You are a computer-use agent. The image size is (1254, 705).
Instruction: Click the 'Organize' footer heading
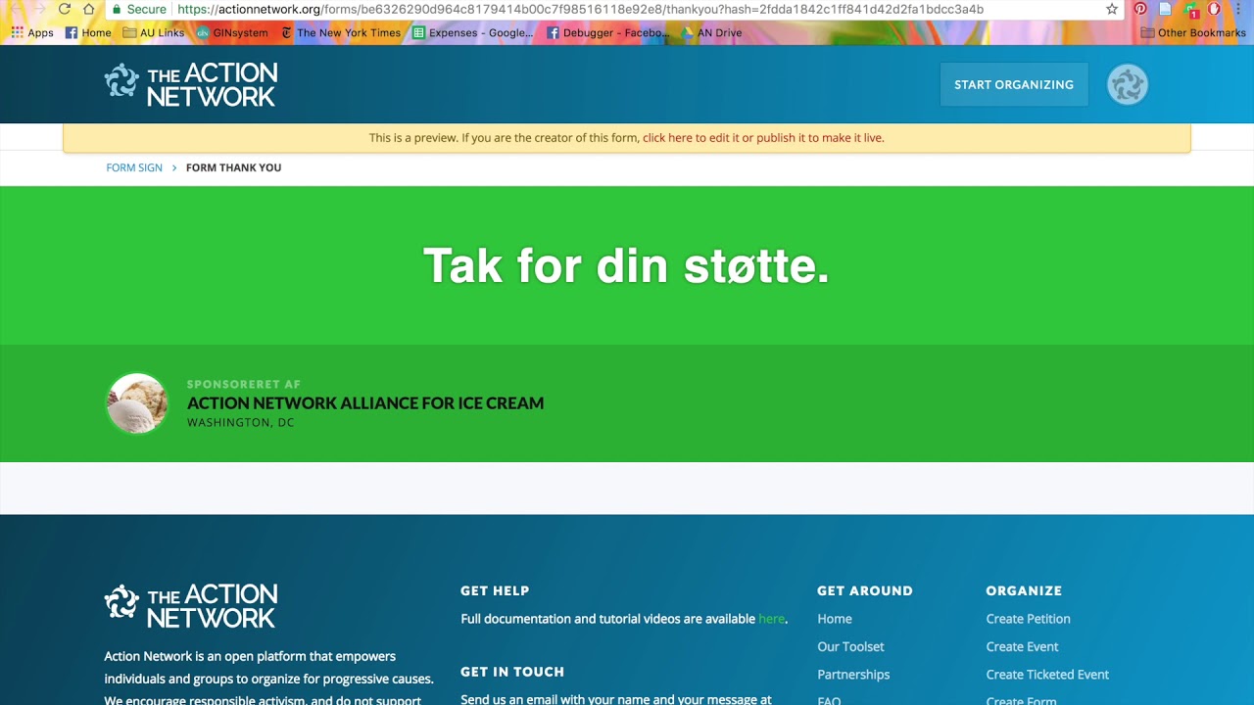(x=1024, y=590)
